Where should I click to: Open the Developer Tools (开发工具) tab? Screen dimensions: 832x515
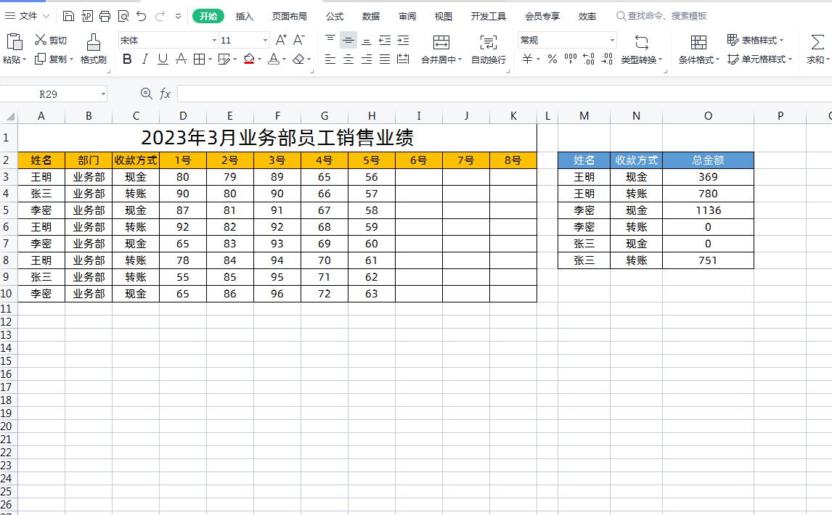click(x=488, y=17)
